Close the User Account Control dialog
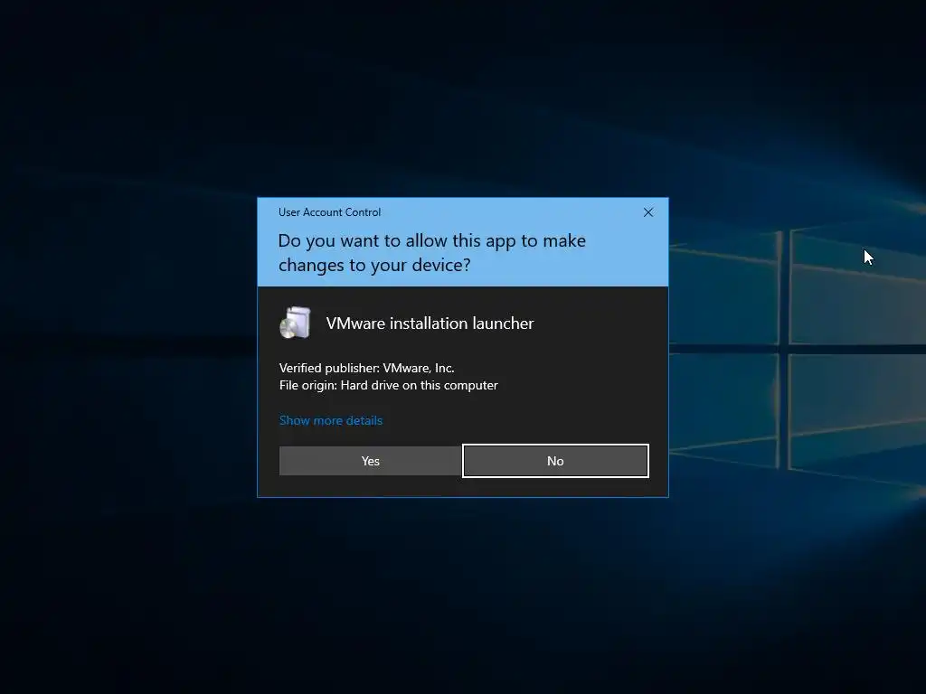The width and height of the screenshot is (926, 694). [x=647, y=212]
